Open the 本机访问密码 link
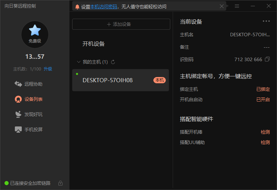 point(104,7)
